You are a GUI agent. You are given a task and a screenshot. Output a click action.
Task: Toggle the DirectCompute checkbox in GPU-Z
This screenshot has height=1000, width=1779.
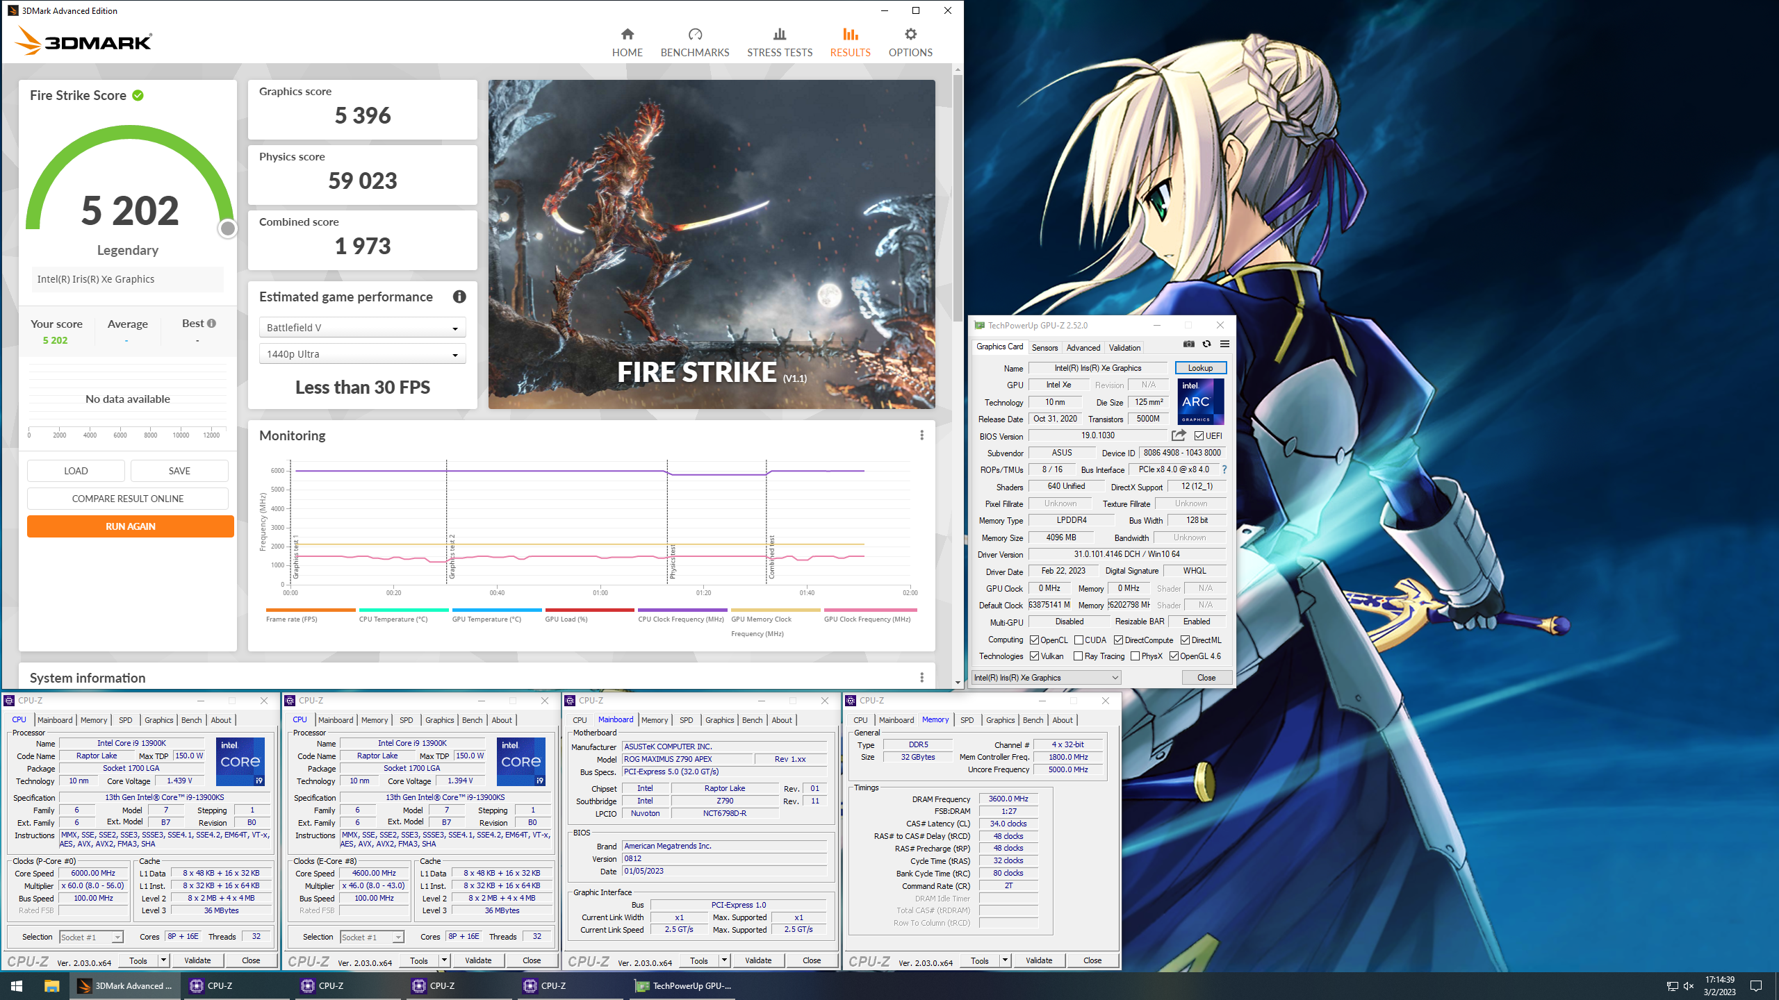click(1118, 640)
